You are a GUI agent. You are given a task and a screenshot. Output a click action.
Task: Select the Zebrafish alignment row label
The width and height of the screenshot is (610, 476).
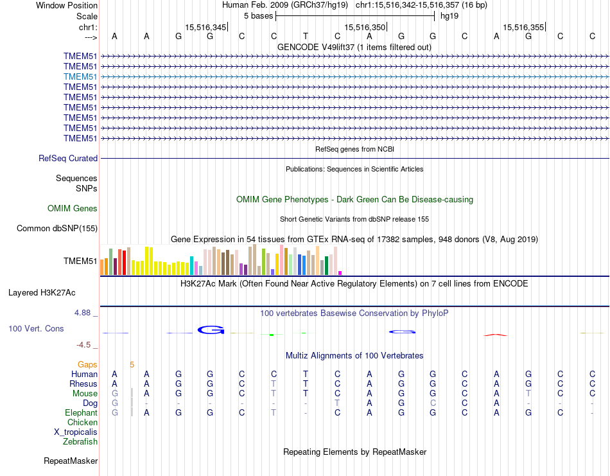click(x=80, y=442)
